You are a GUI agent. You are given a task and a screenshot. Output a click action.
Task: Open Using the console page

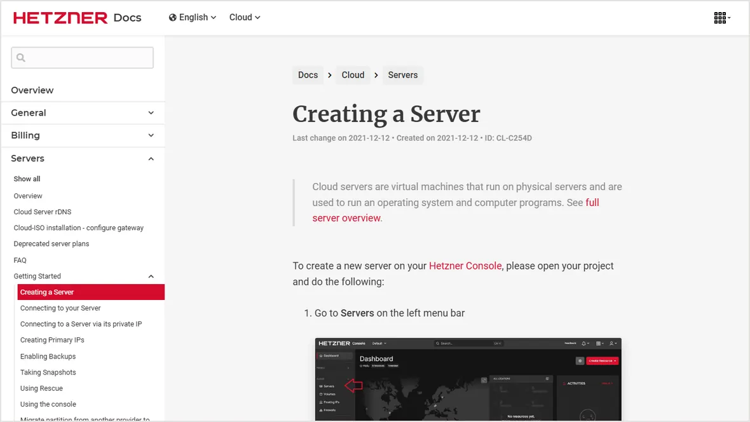click(48, 404)
